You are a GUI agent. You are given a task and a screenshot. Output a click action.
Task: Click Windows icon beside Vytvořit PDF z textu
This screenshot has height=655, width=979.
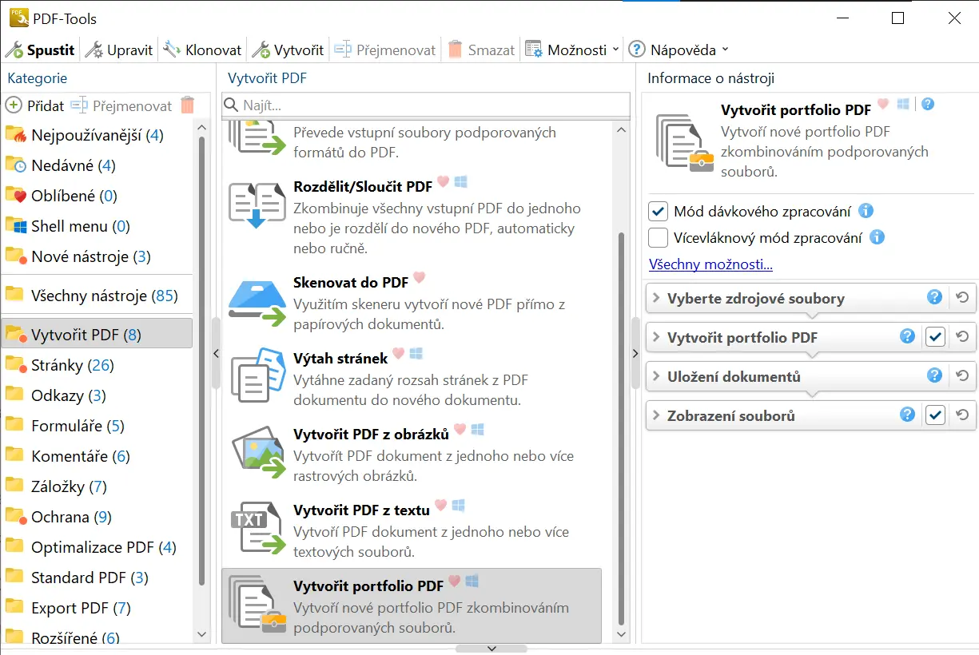point(458,506)
